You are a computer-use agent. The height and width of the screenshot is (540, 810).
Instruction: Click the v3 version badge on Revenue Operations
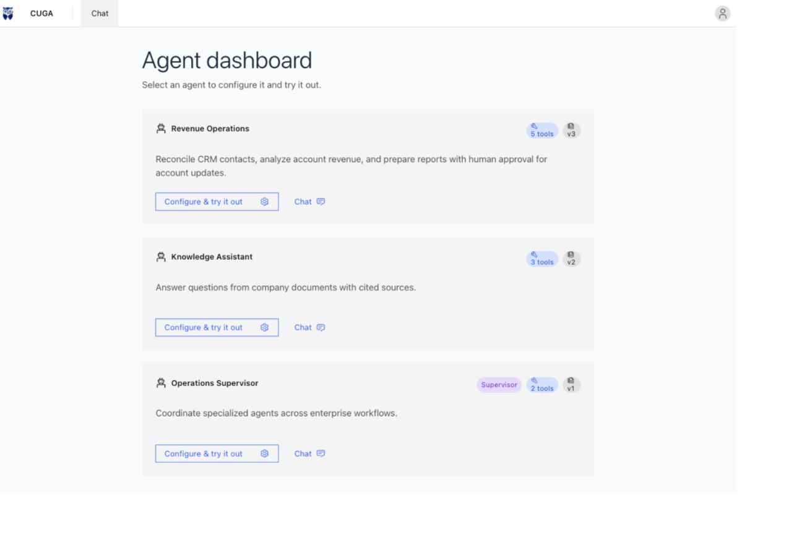pos(571,131)
